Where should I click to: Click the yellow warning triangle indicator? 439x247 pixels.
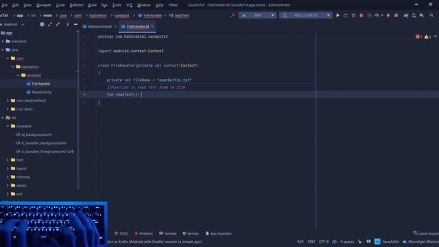pos(427,36)
